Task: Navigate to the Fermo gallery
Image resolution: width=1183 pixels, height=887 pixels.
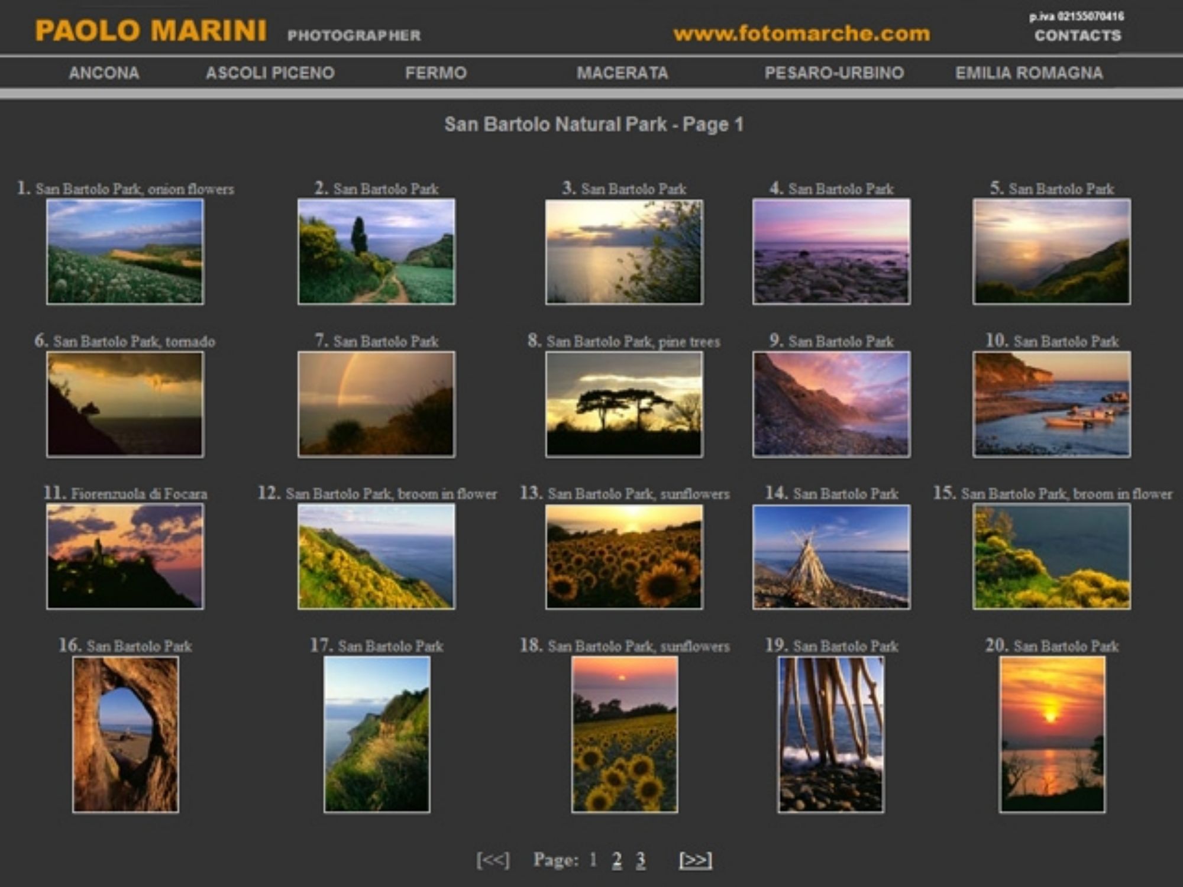Action: pos(436,73)
